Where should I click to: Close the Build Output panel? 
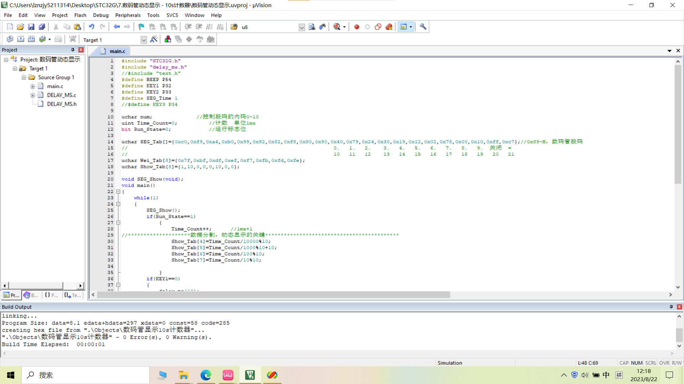point(679,307)
